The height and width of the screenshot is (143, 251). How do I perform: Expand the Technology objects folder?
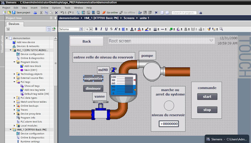pyautogui.click(x=14, y=74)
